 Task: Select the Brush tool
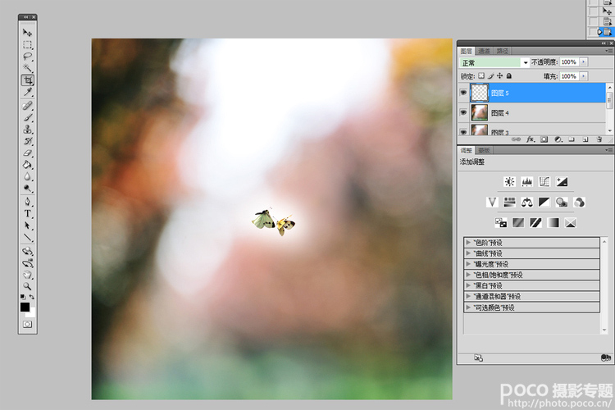27,117
